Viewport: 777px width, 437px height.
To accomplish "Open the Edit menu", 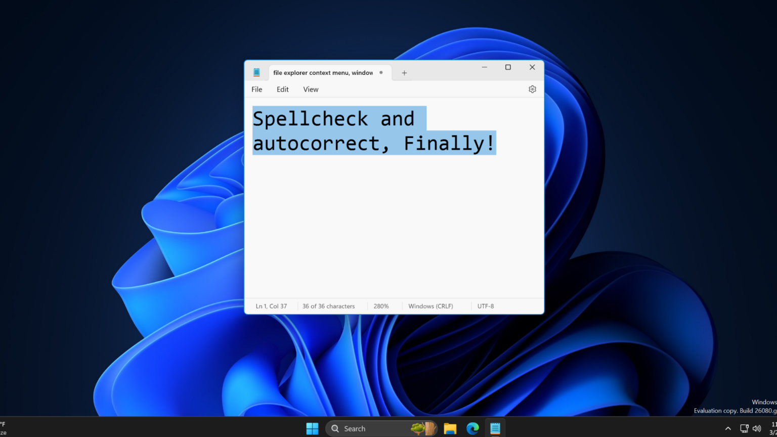I will pos(282,89).
